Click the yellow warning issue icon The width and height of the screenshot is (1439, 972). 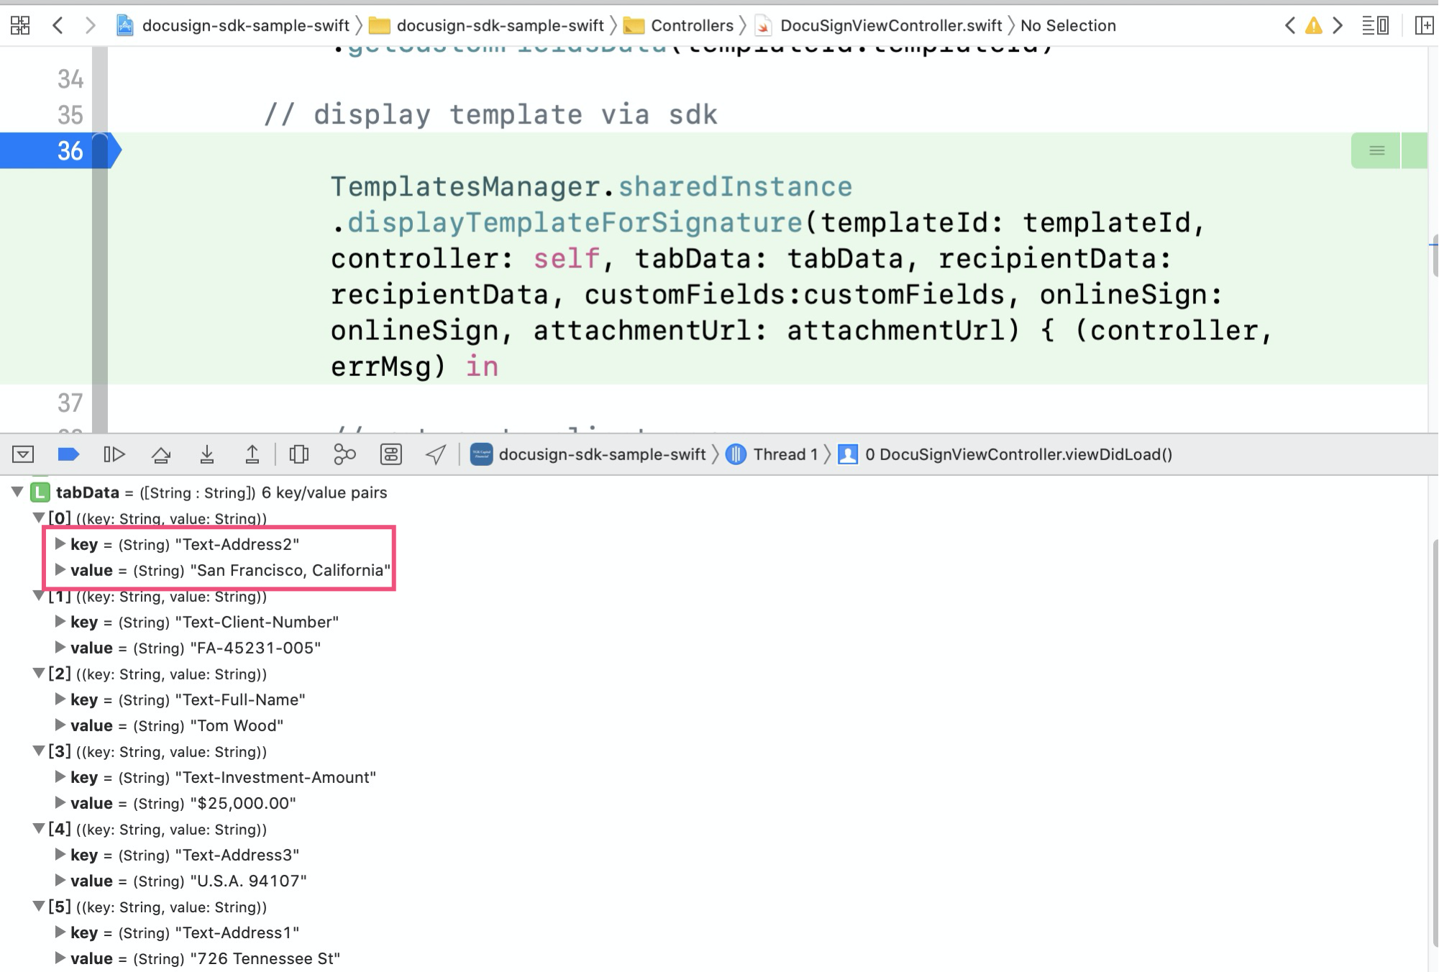click(x=1314, y=26)
